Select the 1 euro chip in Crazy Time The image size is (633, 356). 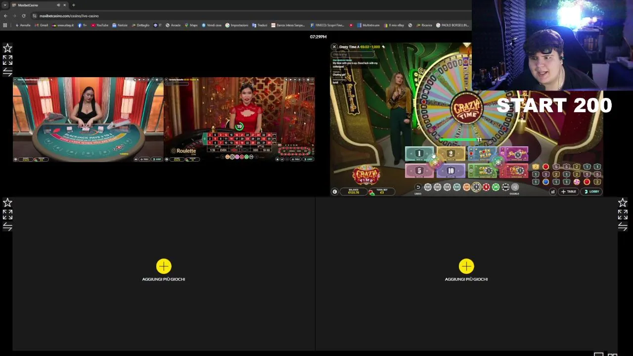coord(476,187)
